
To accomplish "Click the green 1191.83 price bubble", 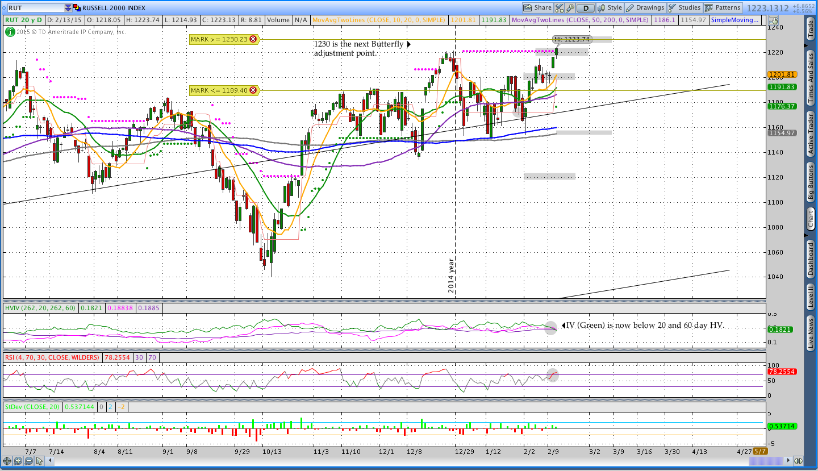I will tap(782, 87).
